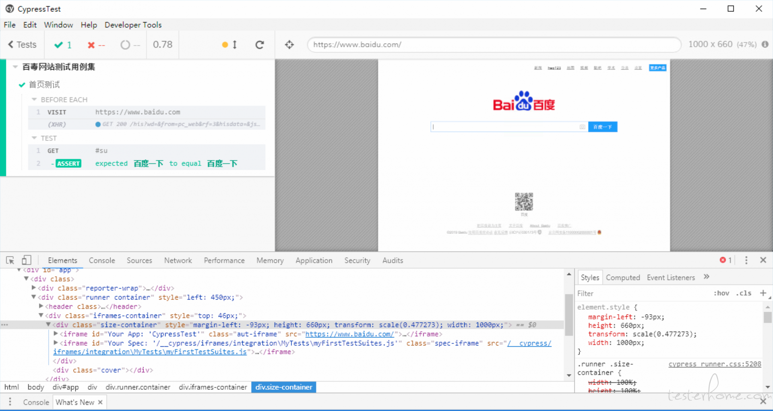Open the cypress_runner.css:5208 source link

click(715, 364)
